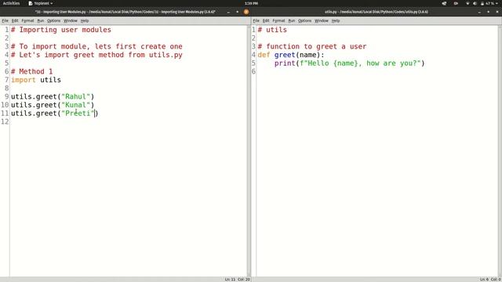Open the clock in the top bar
502x282 pixels.
pos(251,3)
